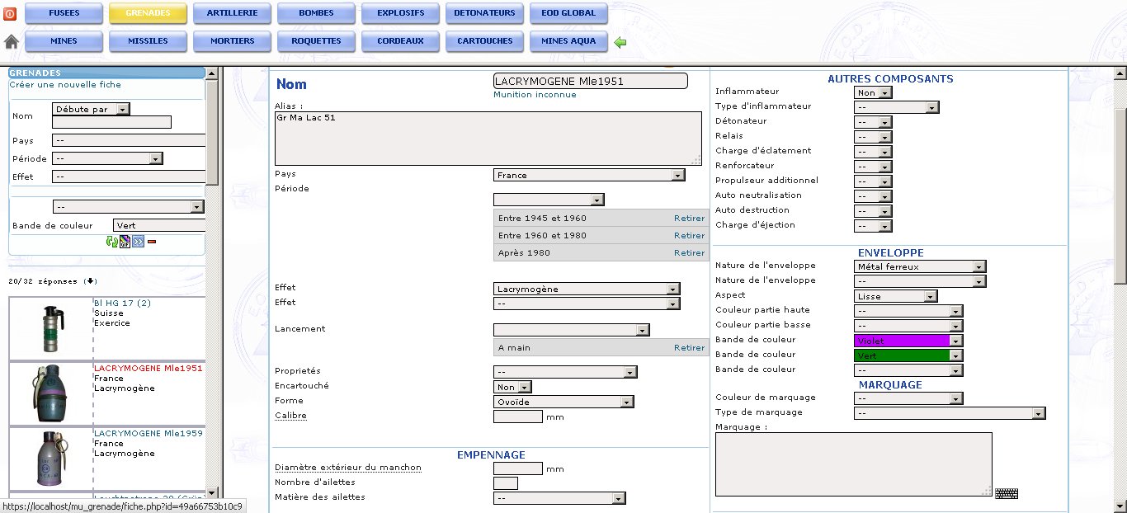Open Nature de l'enveloppe dropdown Métal ferreux
This screenshot has height=513, width=1127.
[920, 267]
